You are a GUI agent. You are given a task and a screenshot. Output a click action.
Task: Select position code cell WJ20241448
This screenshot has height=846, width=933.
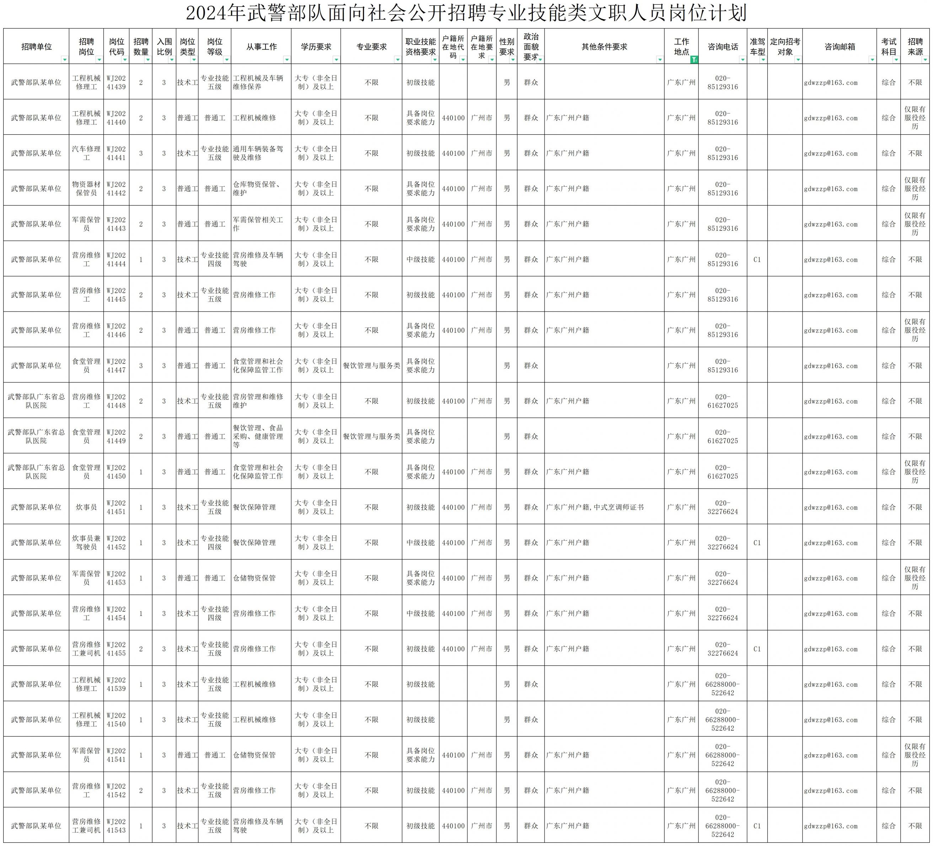coord(116,401)
